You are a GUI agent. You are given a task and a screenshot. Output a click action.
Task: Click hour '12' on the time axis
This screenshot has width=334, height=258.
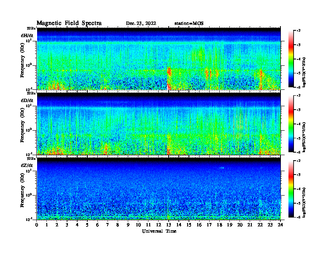159,225
